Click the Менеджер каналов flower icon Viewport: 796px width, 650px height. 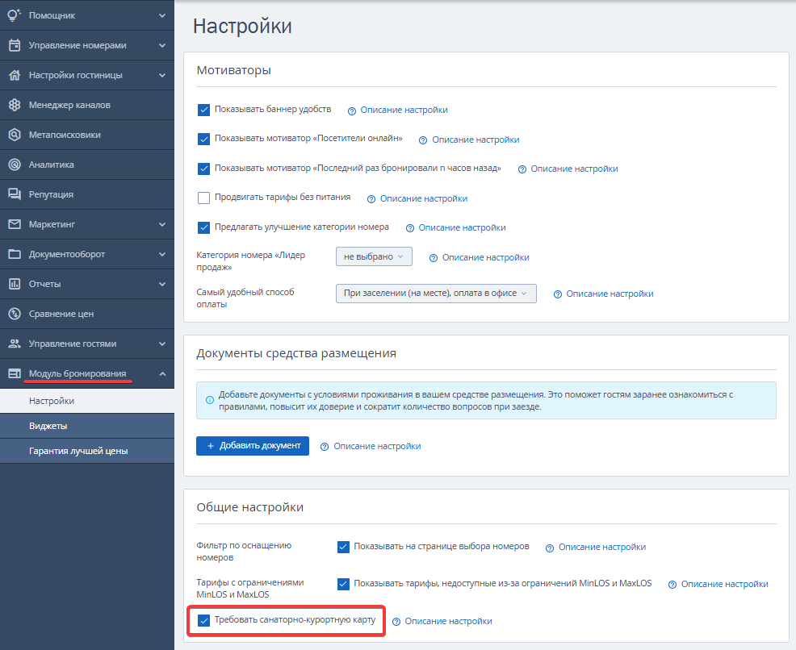coord(15,105)
